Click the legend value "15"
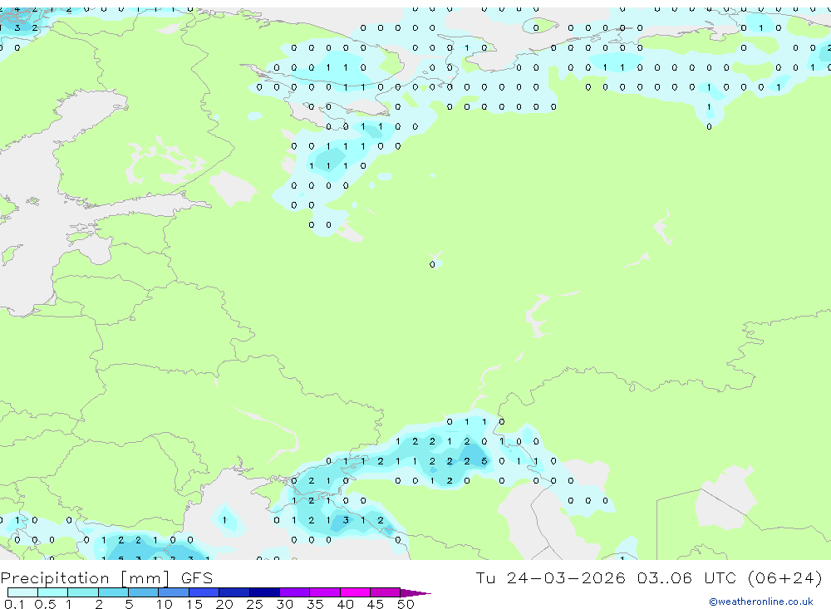This screenshot has height=609, width=831. pyautogui.click(x=194, y=604)
